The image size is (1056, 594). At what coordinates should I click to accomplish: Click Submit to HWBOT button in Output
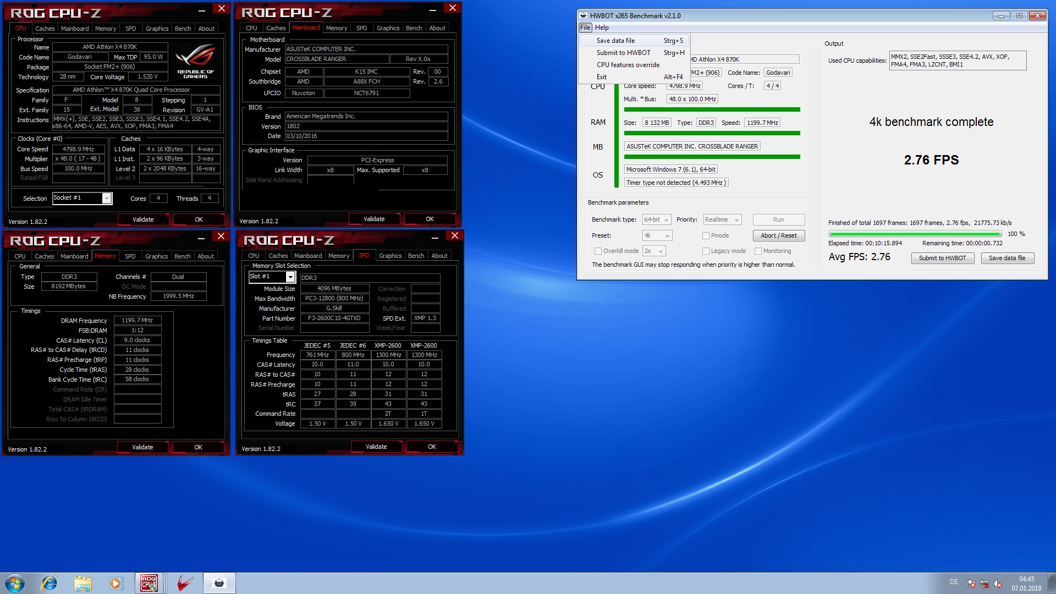coord(942,258)
